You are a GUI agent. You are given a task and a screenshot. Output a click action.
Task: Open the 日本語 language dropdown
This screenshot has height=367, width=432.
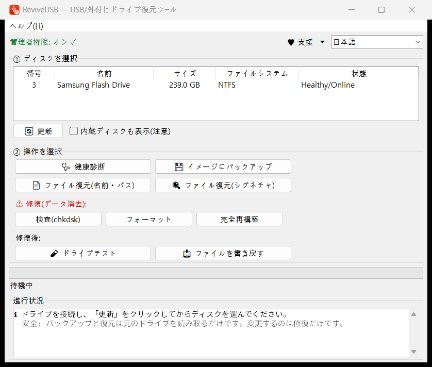377,42
